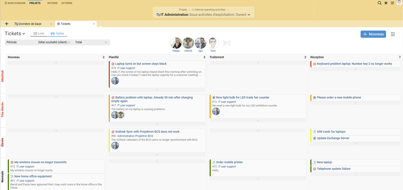Open the search magnifier icon
This screenshot has height=190, width=403.
click(x=380, y=3)
